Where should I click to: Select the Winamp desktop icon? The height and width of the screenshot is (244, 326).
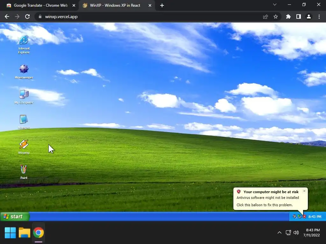24,147
